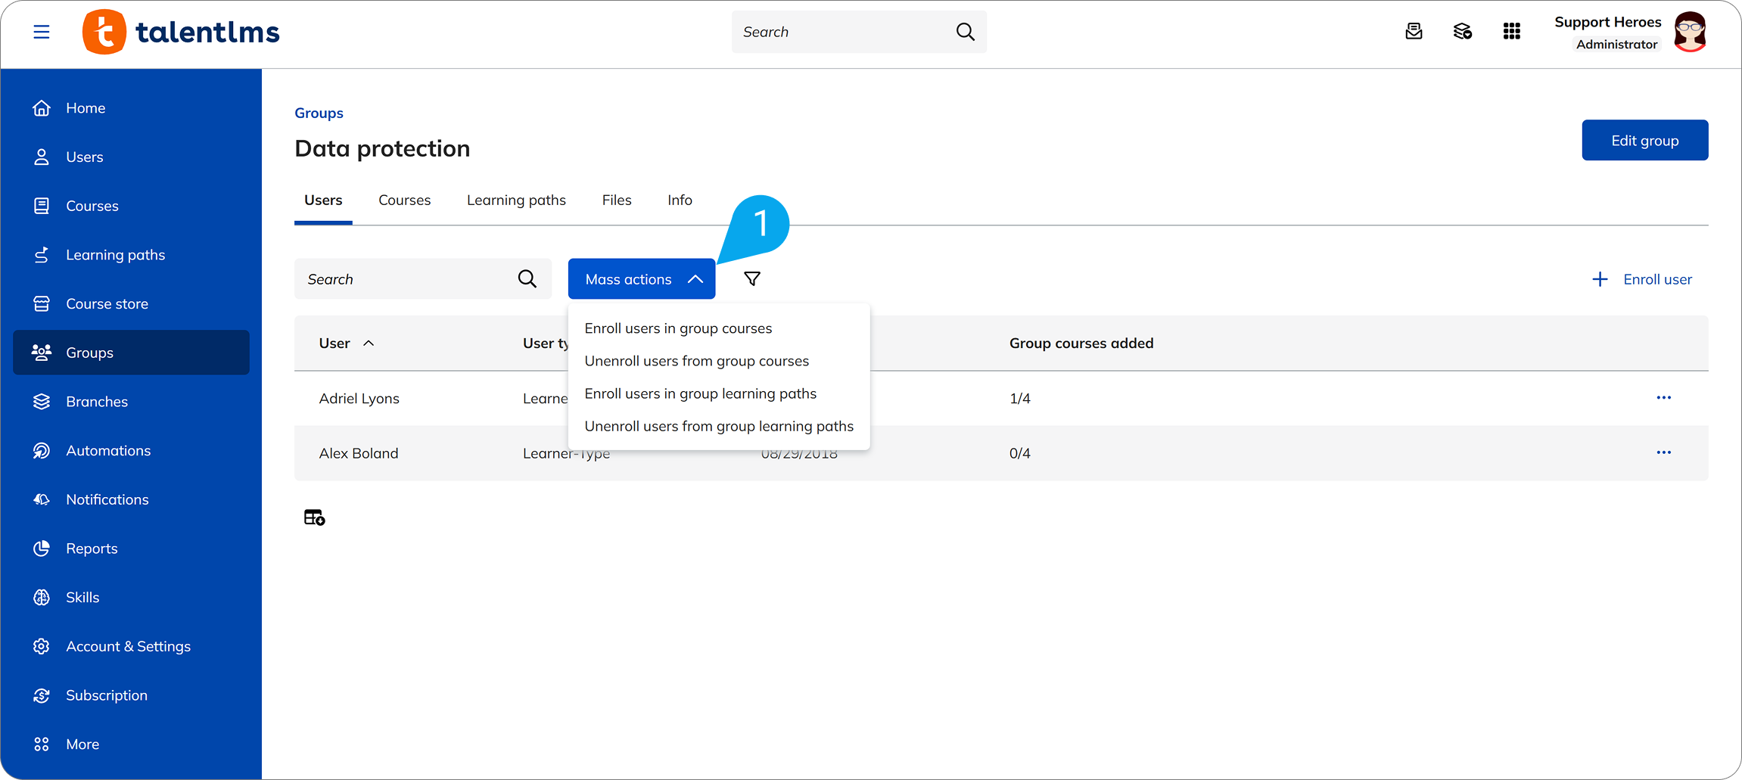Viewport: 1742px width, 780px height.
Task: Click the top global Search field
Action: click(x=858, y=32)
